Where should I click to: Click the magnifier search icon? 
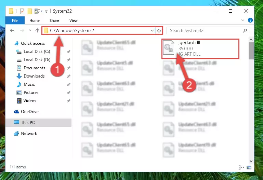click(x=245, y=30)
